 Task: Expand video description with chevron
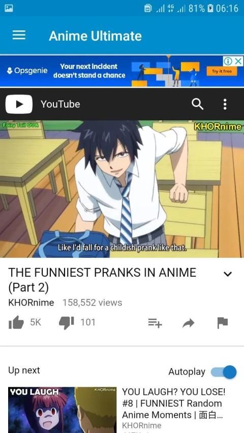coord(227,274)
